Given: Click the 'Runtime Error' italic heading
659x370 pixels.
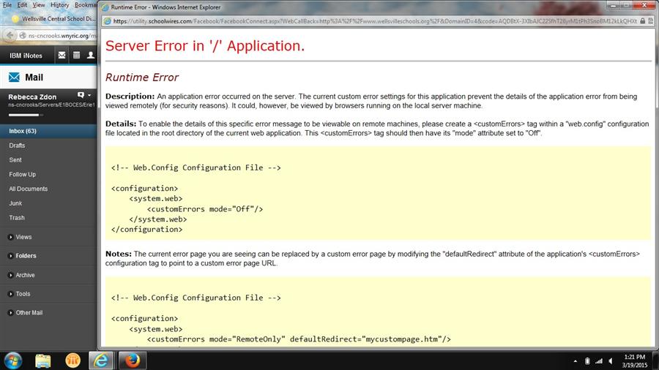Looking at the screenshot, I should coord(142,78).
